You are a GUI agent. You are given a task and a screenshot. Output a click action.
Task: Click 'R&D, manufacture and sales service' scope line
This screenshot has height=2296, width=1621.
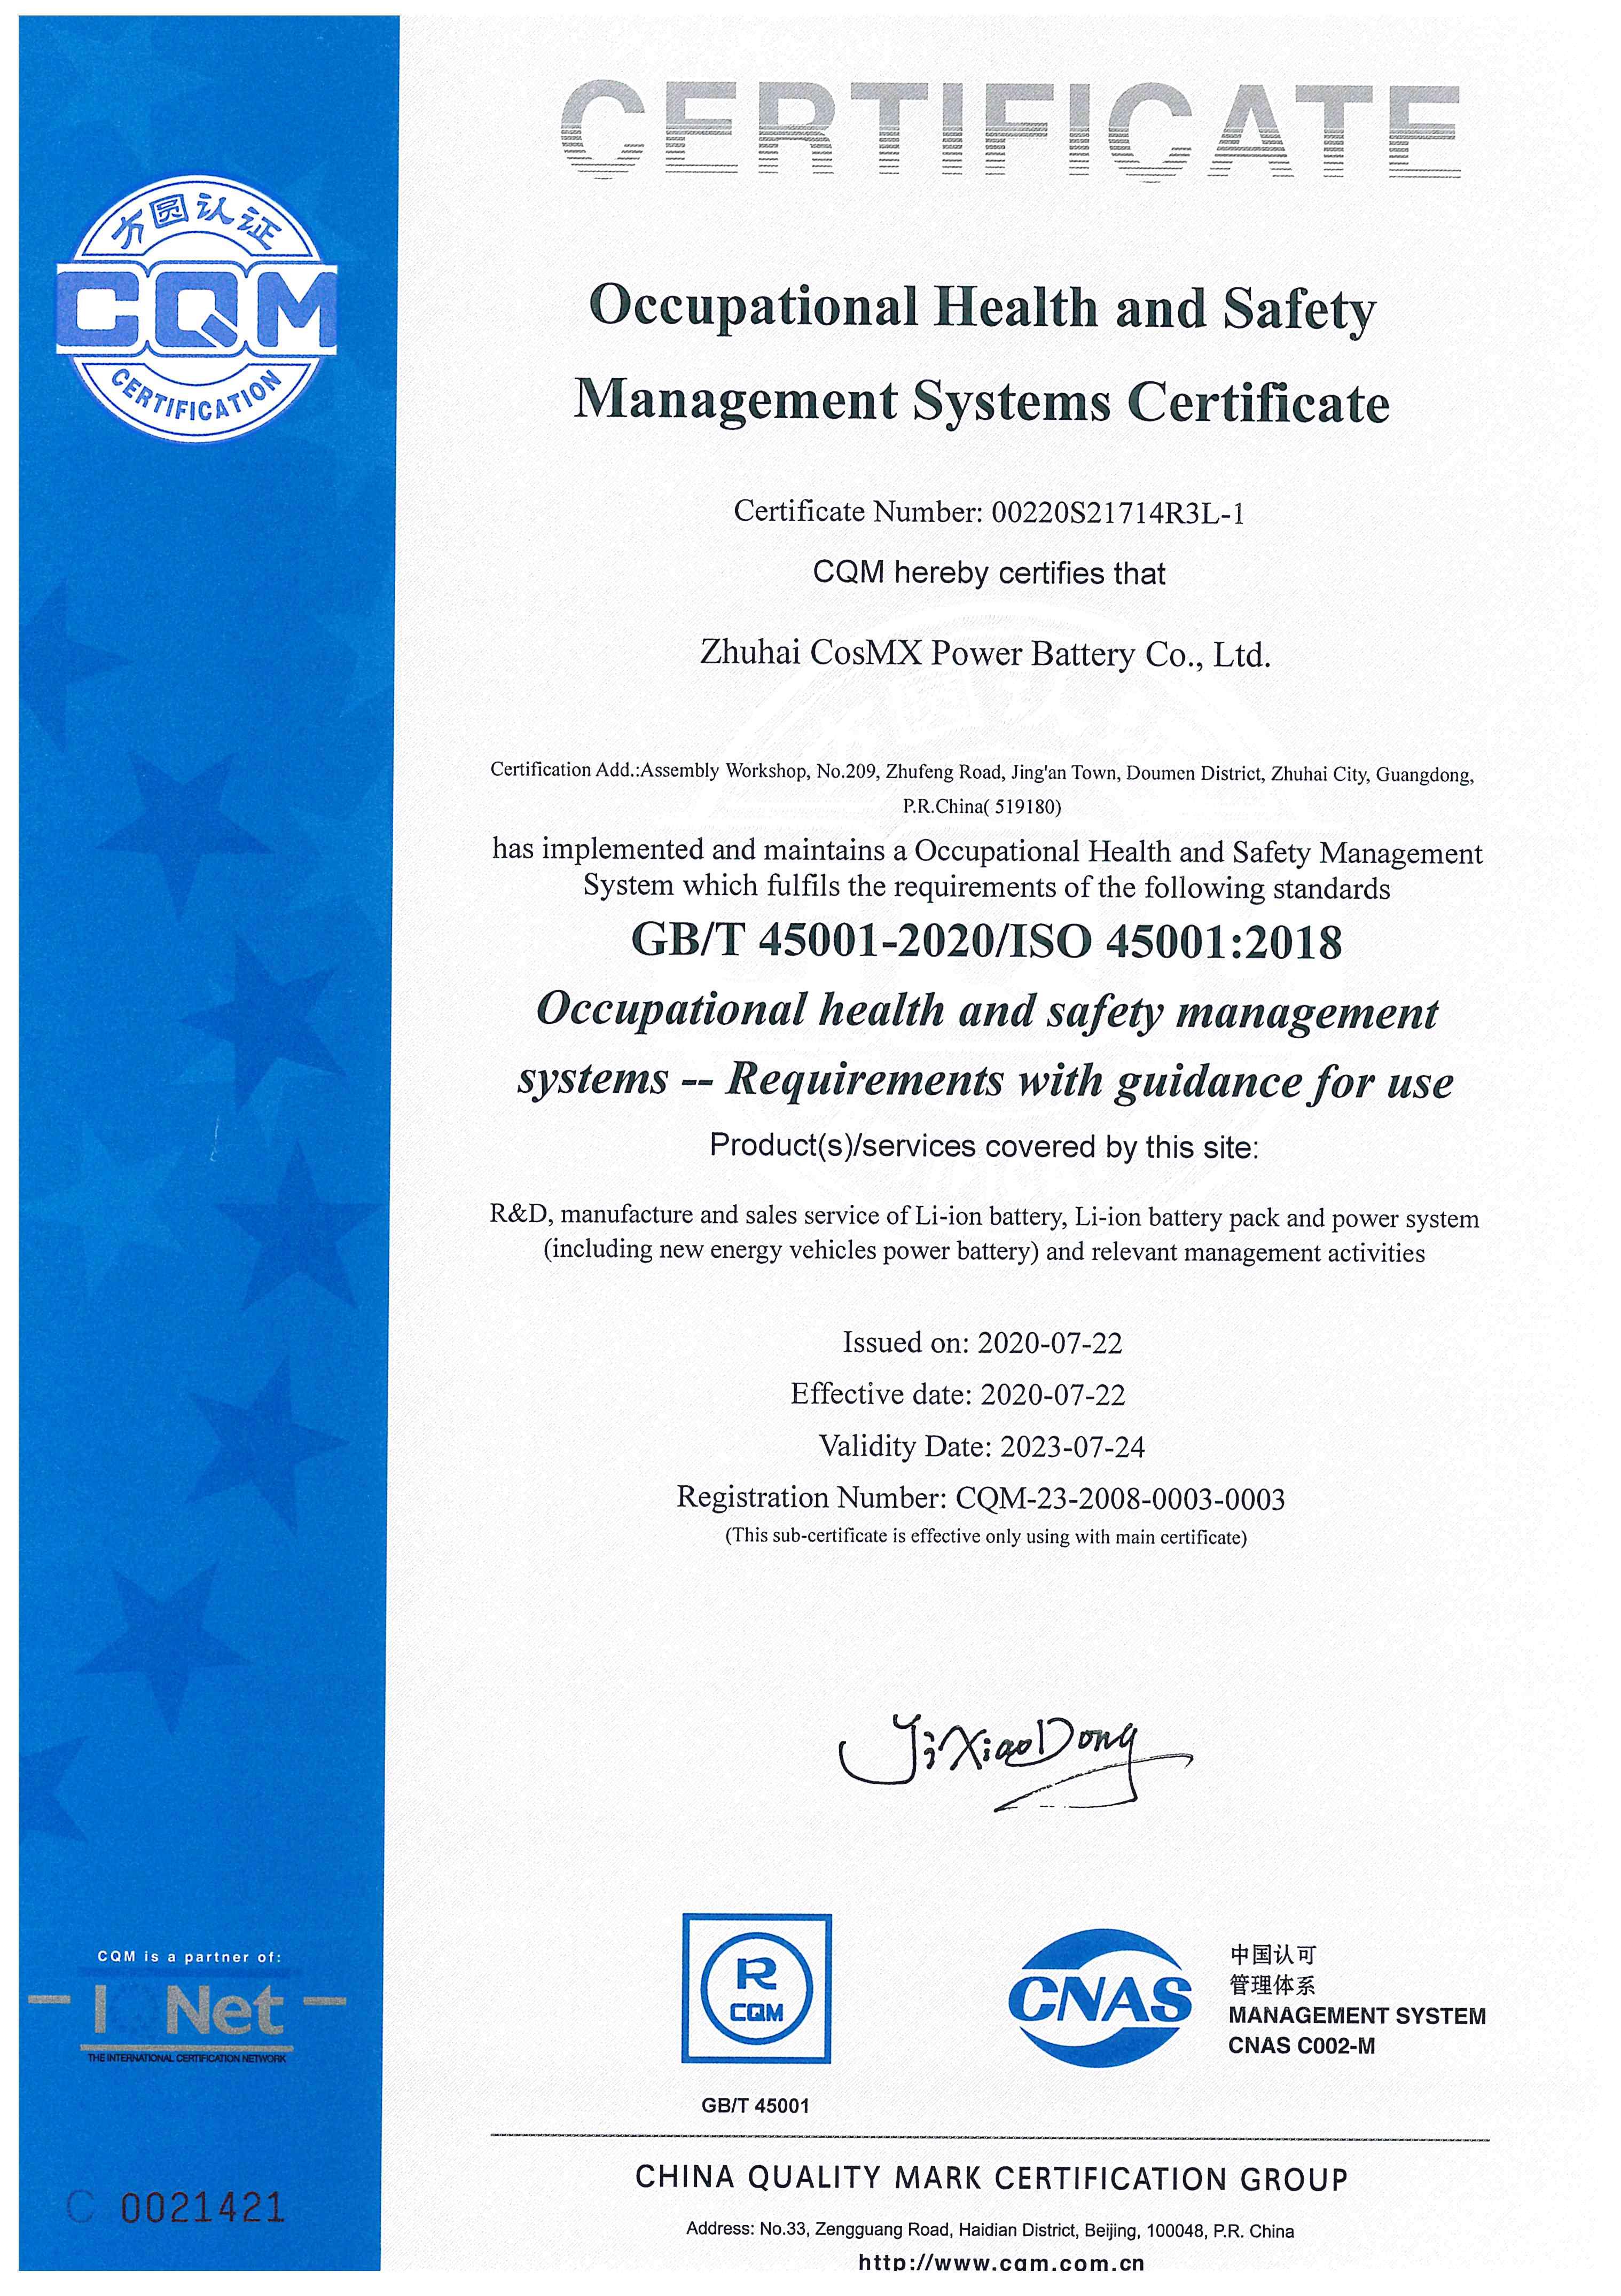[984, 1217]
